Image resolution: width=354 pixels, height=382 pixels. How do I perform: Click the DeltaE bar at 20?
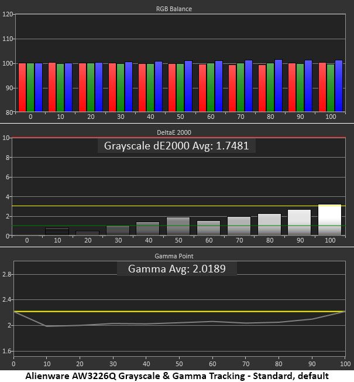click(88, 233)
